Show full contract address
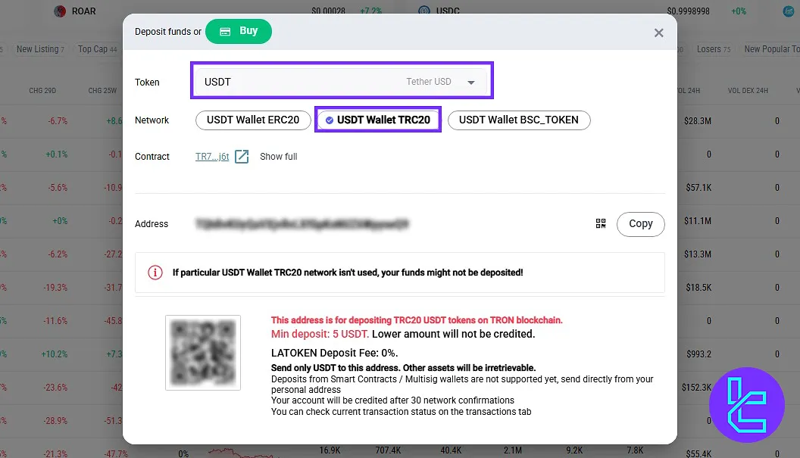The height and width of the screenshot is (458, 800). (x=278, y=157)
